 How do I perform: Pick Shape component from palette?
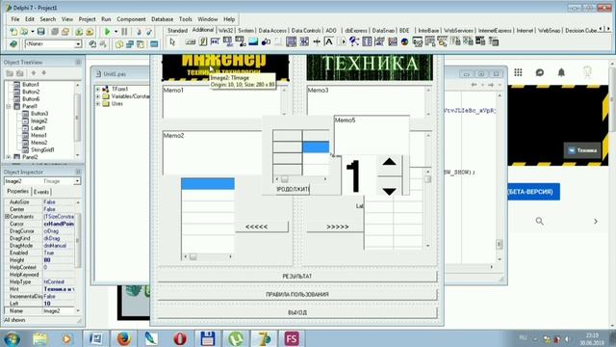pyautogui.click(x=266, y=41)
